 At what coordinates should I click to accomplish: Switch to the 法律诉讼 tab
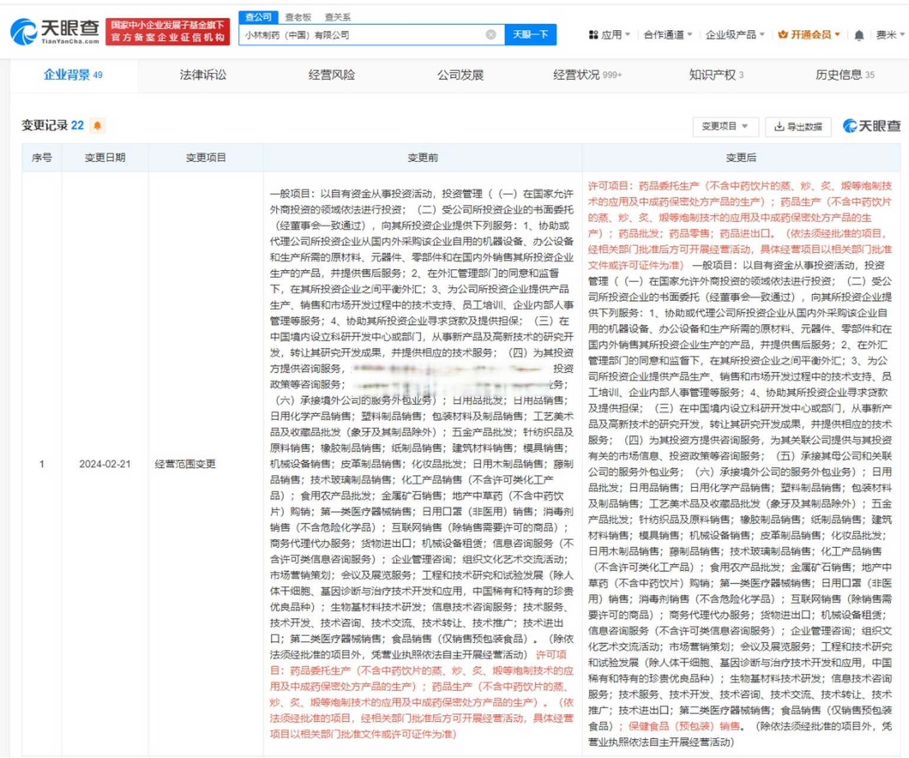[x=203, y=75]
